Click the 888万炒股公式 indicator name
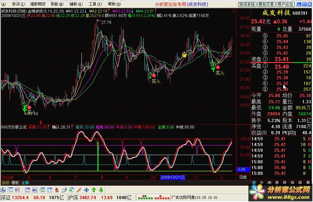Image resolution: width=313 pixels, height=202 pixels. (14, 127)
